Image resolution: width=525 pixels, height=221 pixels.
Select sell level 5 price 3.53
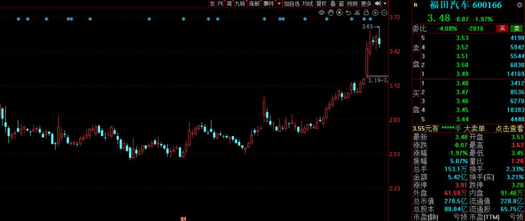pyautogui.click(x=462, y=38)
